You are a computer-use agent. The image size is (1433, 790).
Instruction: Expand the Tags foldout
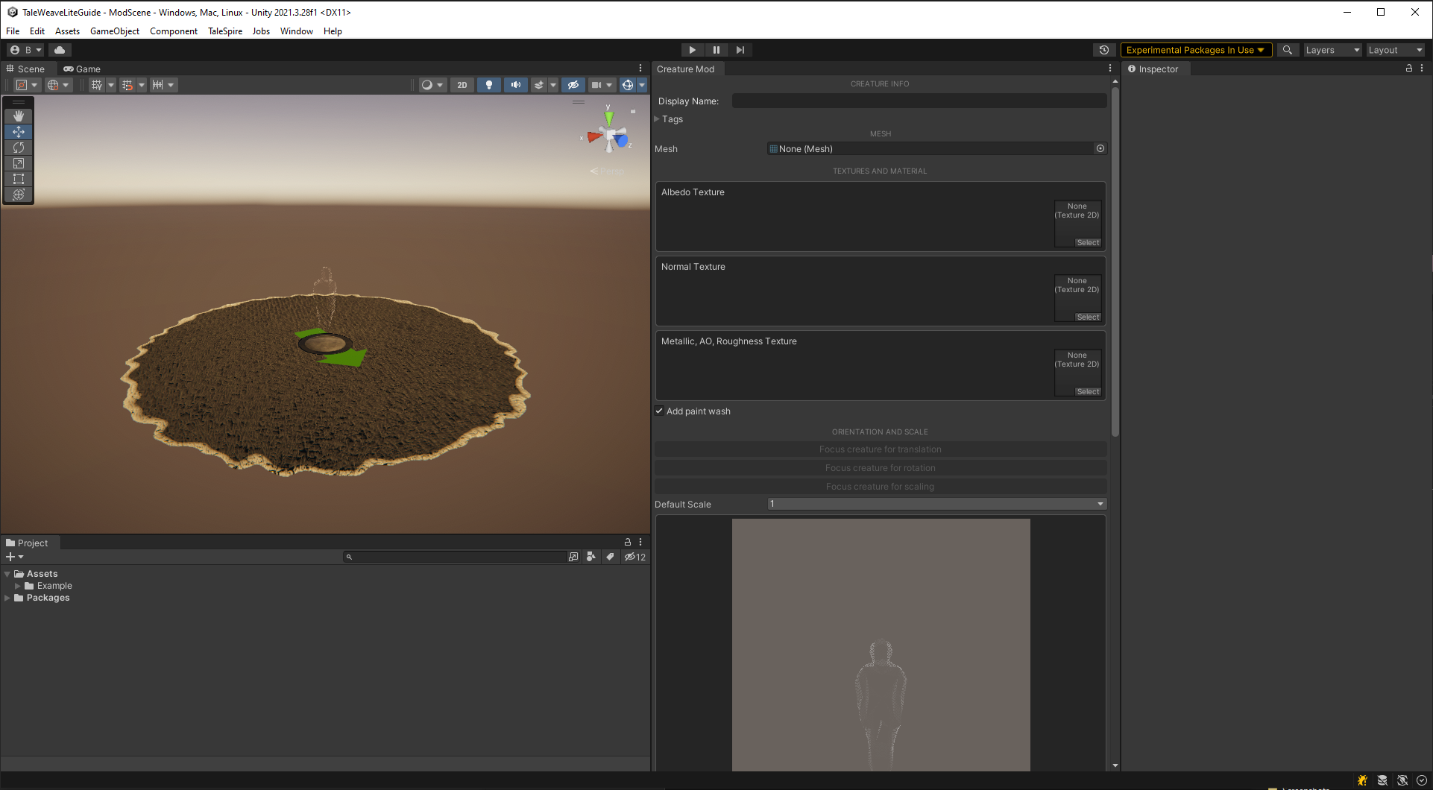click(x=658, y=119)
